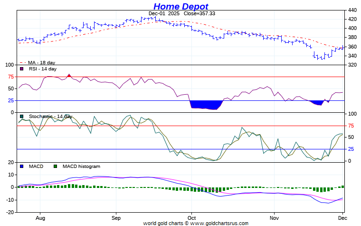This screenshot has width=361, height=226.
Task: Click the -20 MACD axis label
Action: pyautogui.click(x=10, y=212)
